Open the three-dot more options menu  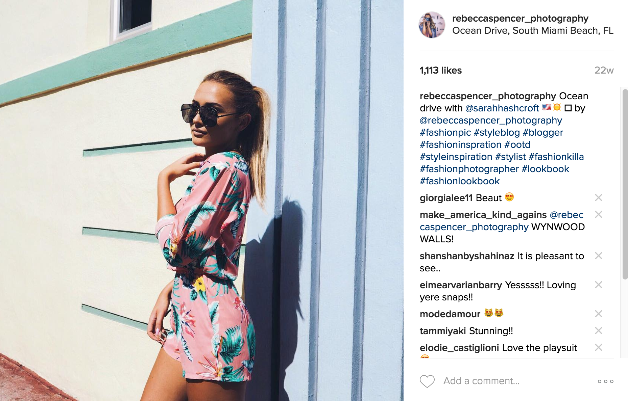(x=605, y=381)
